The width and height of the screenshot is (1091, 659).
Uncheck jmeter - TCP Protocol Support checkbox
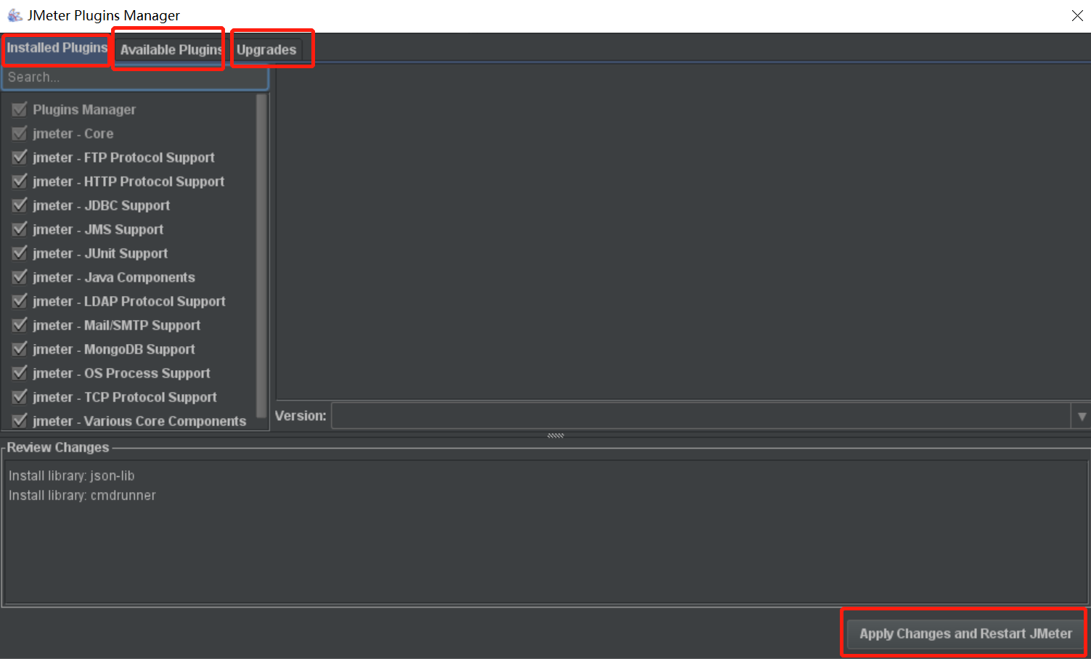click(20, 397)
